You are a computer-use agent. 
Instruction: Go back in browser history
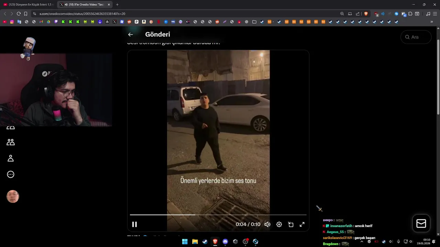pyautogui.click(x=4, y=14)
